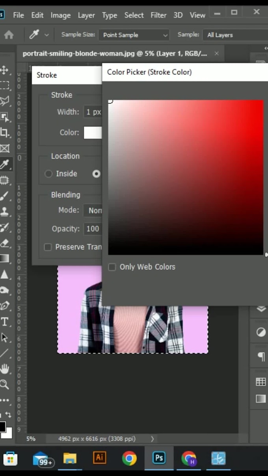Select the Horizontal Type tool
Viewport: 268px width, 476px height.
[x=4, y=322]
